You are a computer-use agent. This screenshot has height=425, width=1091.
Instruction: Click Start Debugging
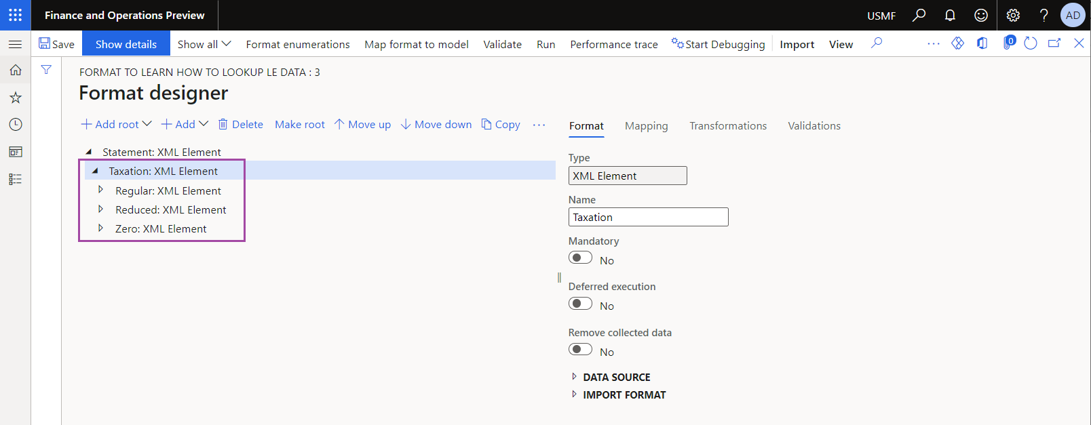point(719,44)
